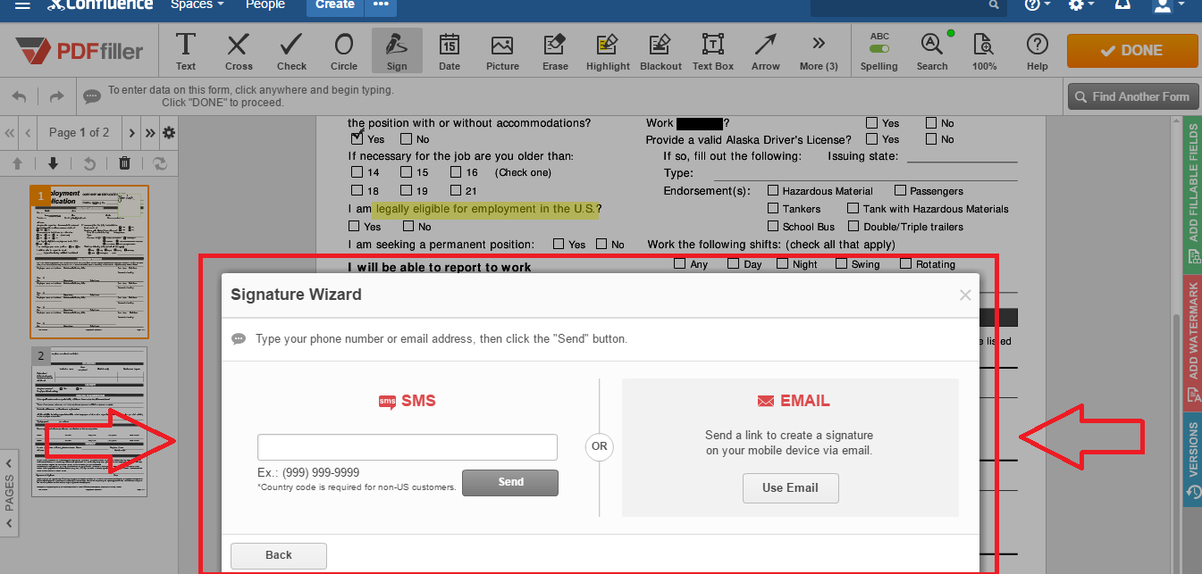Viewport: 1202px width, 574px height.
Task: Select the Blackout tool
Action: [660, 51]
